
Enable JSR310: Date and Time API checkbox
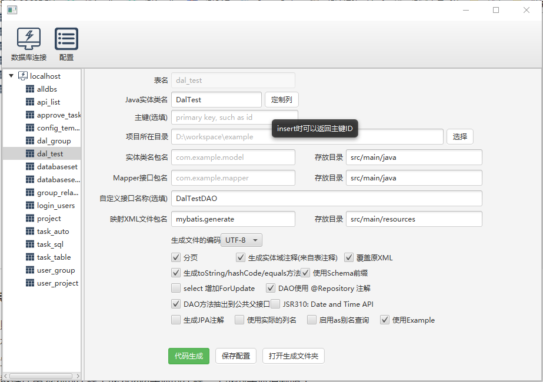(275, 304)
